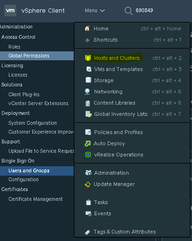Screen dimensions: 192x241
Task: Click the VMs and Templates icon
Action: click(89, 69)
